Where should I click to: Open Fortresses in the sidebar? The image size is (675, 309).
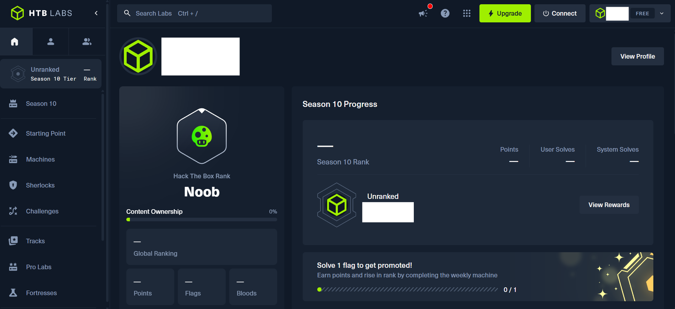click(42, 293)
